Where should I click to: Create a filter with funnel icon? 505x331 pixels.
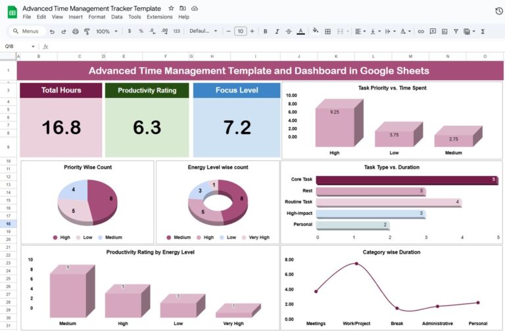pos(456,32)
